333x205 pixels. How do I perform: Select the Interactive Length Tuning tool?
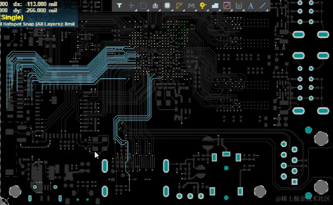point(191,5)
